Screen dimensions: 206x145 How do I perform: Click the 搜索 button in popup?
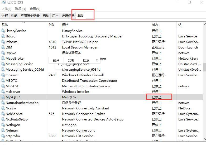[86, 60]
